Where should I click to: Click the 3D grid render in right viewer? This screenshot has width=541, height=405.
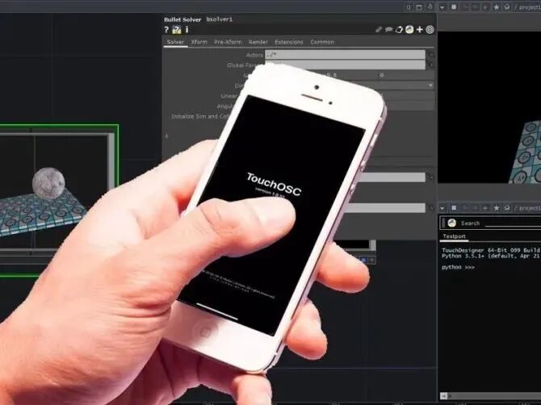[x=525, y=152]
